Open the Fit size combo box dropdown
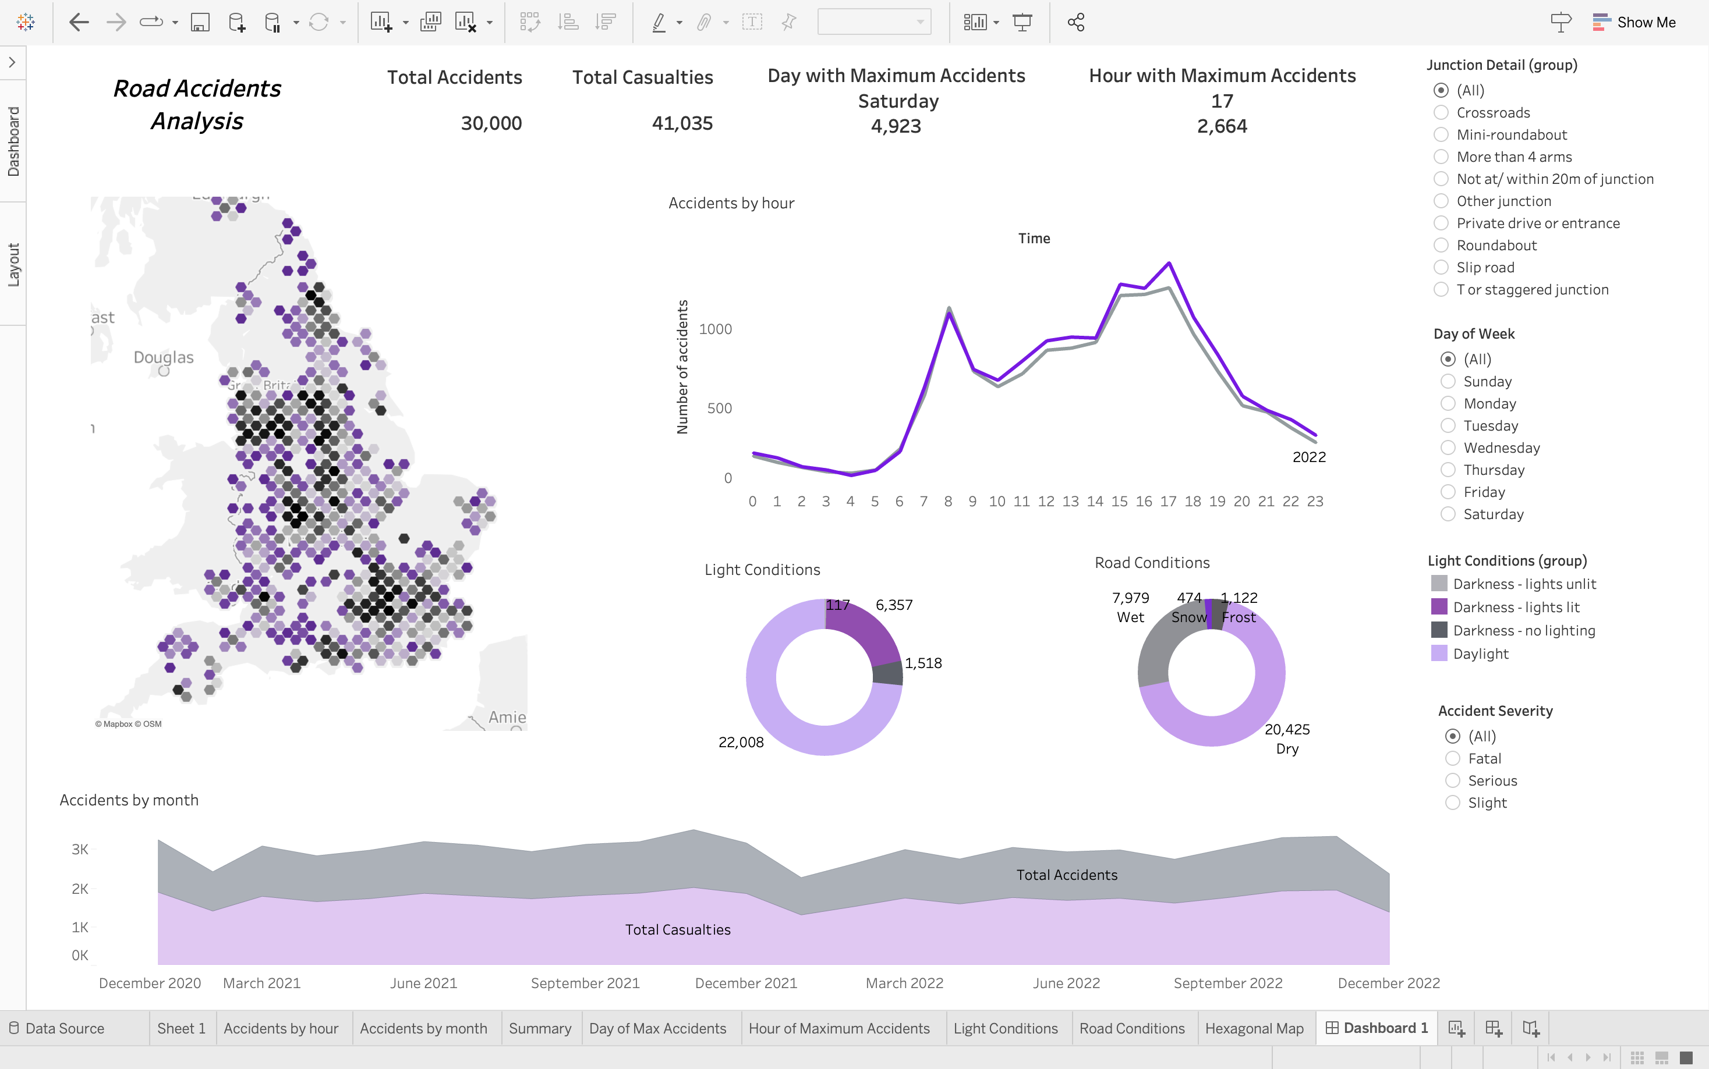The image size is (1709, 1069). pos(919,22)
